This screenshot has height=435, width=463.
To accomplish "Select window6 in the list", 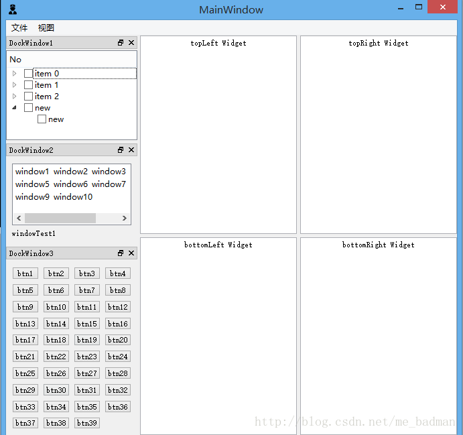I will pos(70,184).
